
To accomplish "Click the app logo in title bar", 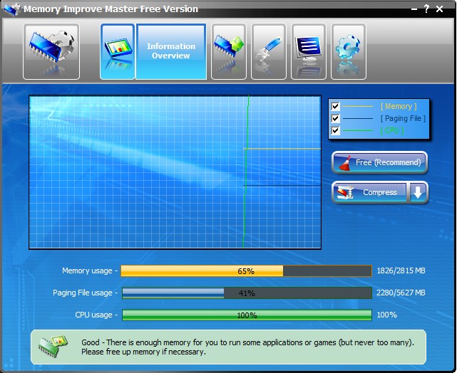I will coord(11,9).
